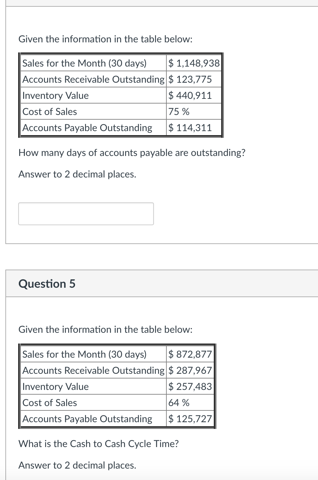Select the Accounts Payable Outstanding label
Image resolution: width=318 pixels, height=480 pixels.
(87, 128)
